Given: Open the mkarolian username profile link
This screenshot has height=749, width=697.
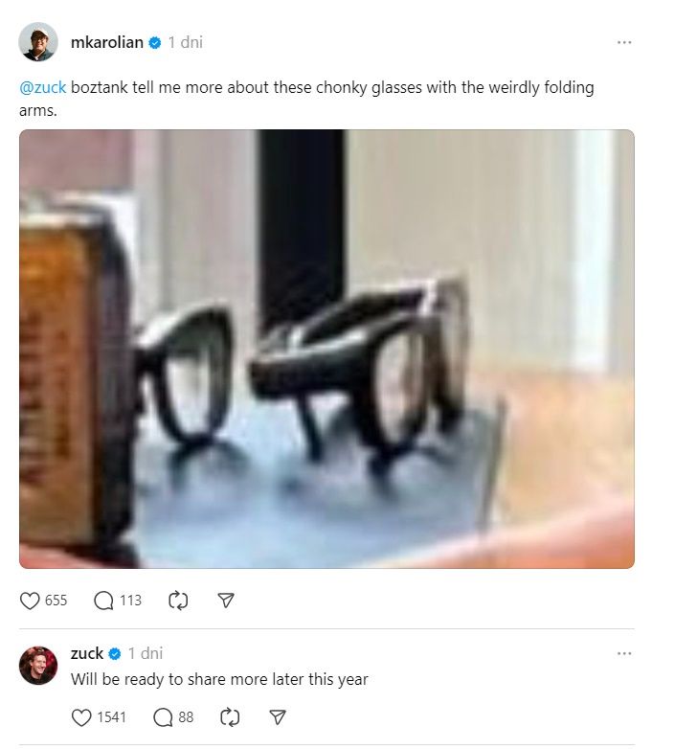Looking at the screenshot, I should [107, 42].
